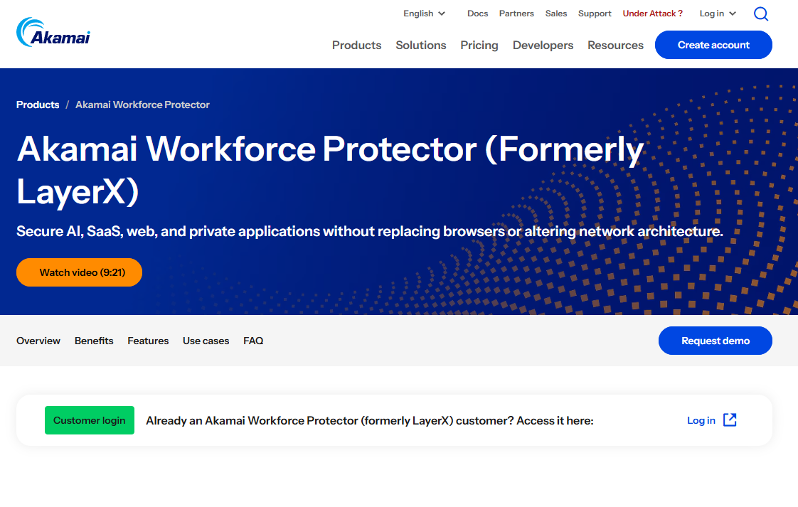Open the Resources menu
The image size is (798, 507).
(x=615, y=46)
